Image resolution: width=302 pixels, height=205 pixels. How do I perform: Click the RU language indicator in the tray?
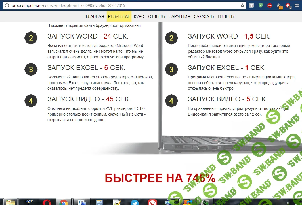pyautogui.click(x=288, y=203)
